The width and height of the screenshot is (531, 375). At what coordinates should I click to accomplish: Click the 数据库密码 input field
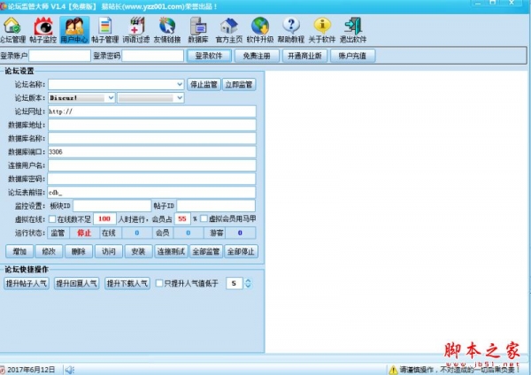click(151, 179)
